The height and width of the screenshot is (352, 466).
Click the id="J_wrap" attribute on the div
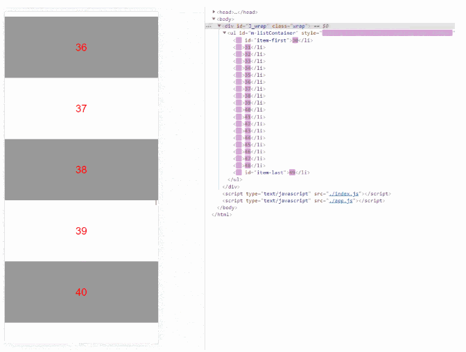click(x=252, y=26)
